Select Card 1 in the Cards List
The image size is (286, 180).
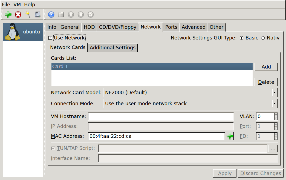pos(152,67)
